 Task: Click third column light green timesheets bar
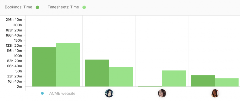pyautogui.click(x=174, y=78)
